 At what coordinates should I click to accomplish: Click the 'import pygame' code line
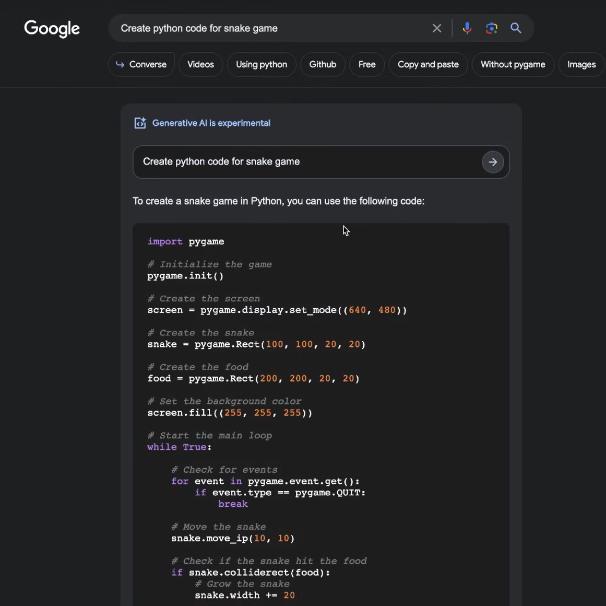tap(185, 242)
